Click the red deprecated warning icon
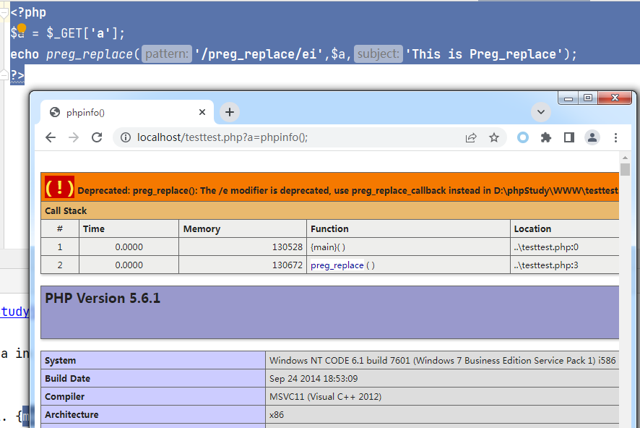This screenshot has width=640, height=428. click(x=59, y=187)
